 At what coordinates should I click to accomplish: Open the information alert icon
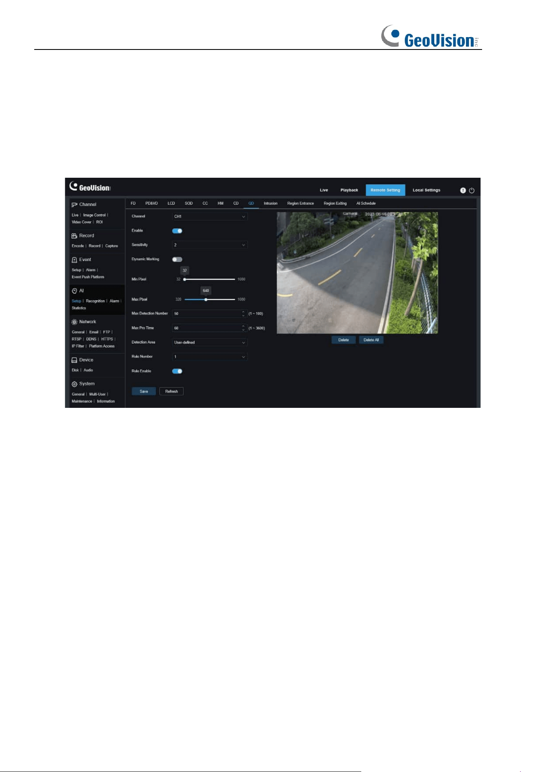pos(463,190)
